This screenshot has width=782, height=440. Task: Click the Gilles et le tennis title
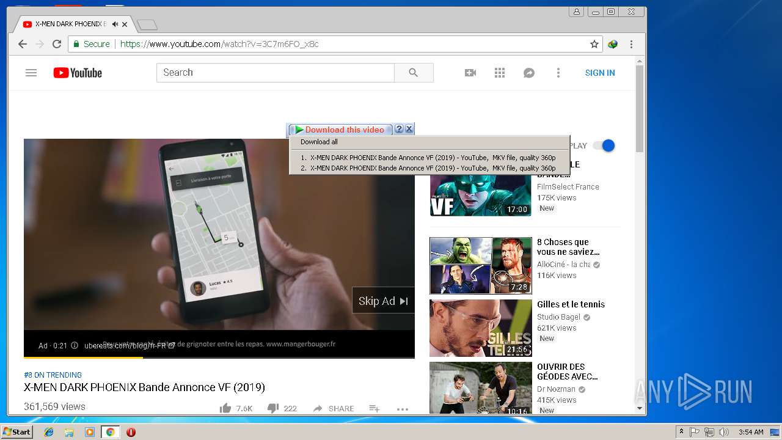571,304
